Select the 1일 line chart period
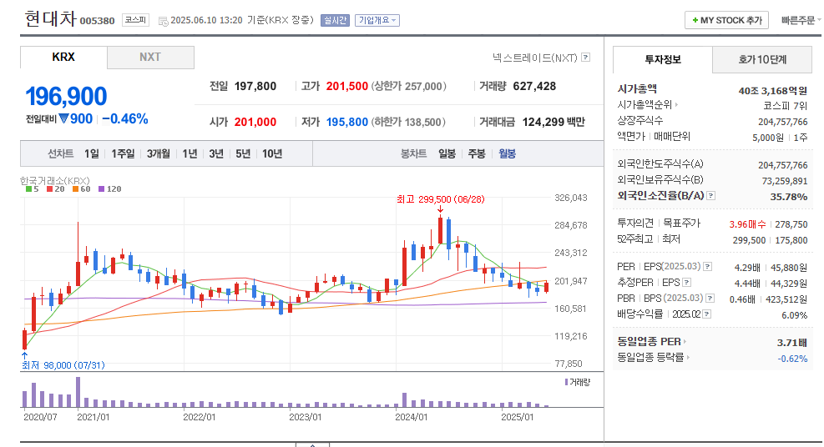 tap(92, 153)
